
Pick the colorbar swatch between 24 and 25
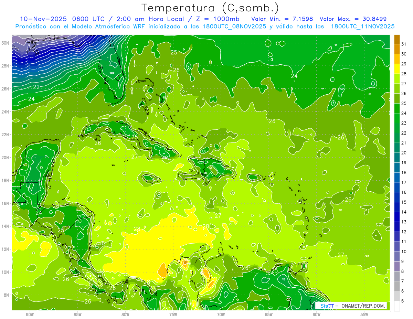point(397,108)
